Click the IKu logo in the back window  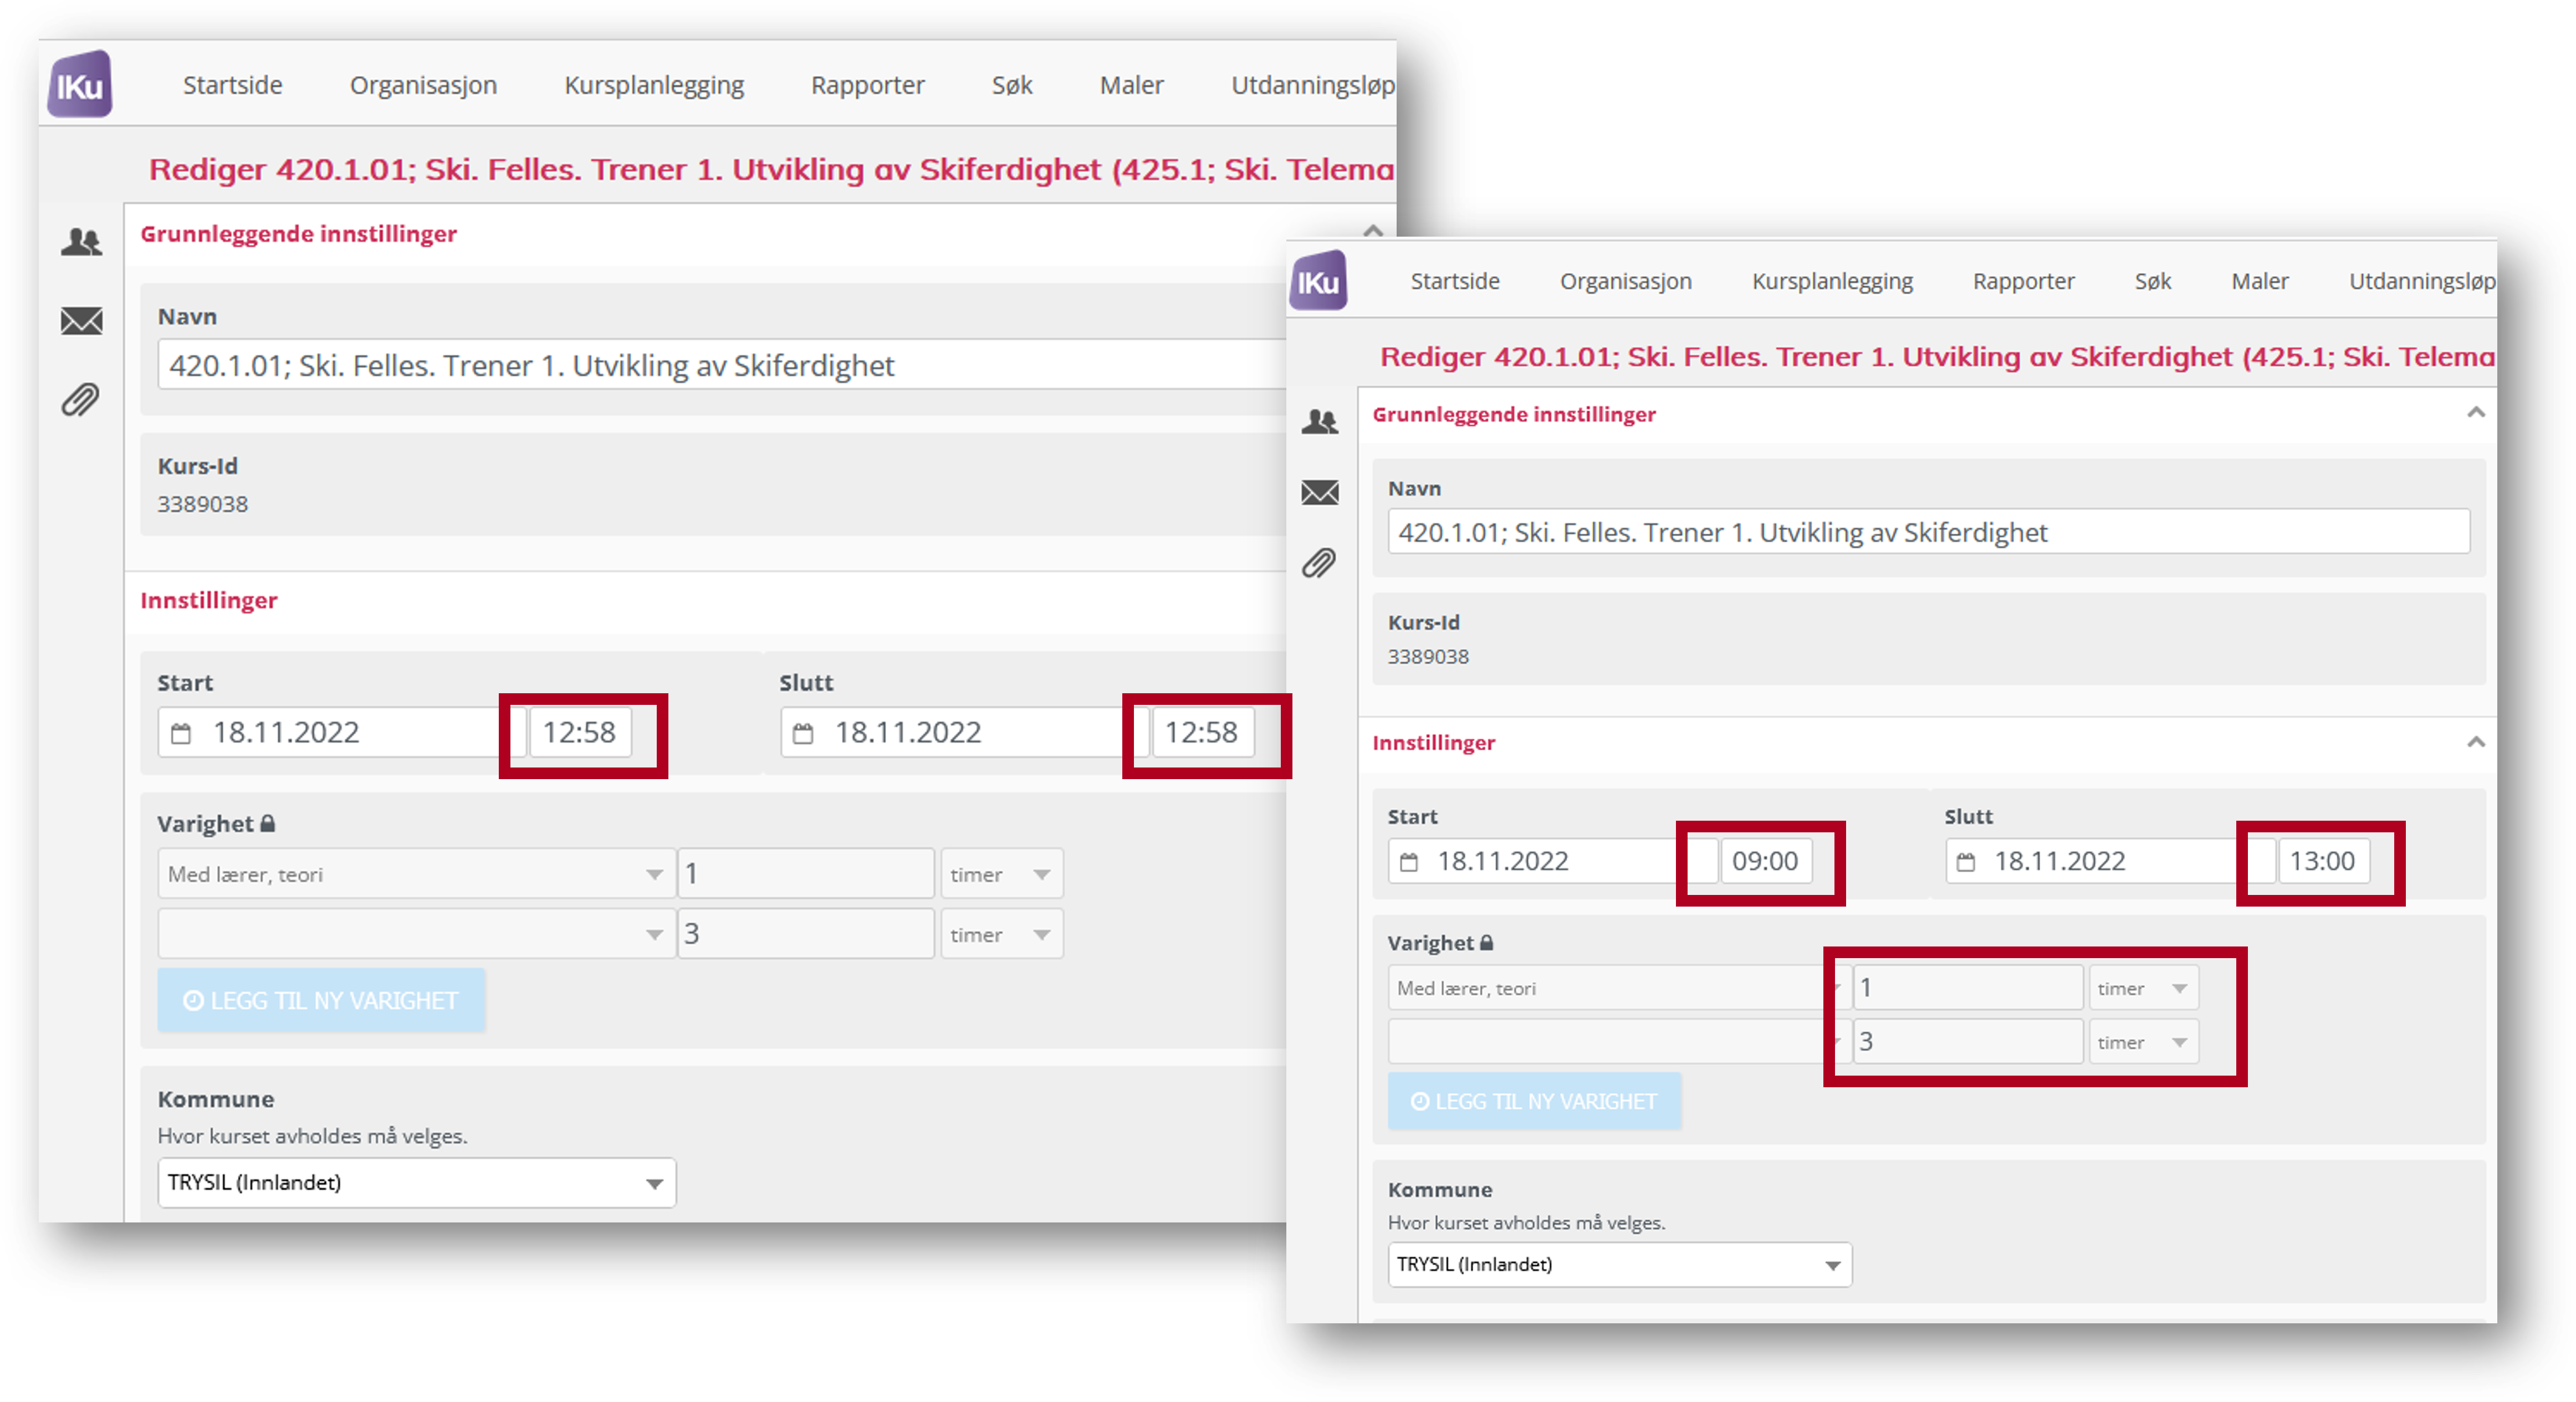pyautogui.click(x=80, y=85)
